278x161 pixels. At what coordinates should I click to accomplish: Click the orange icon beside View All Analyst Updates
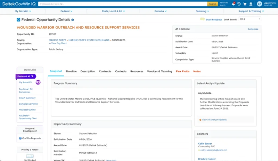pos(201,120)
